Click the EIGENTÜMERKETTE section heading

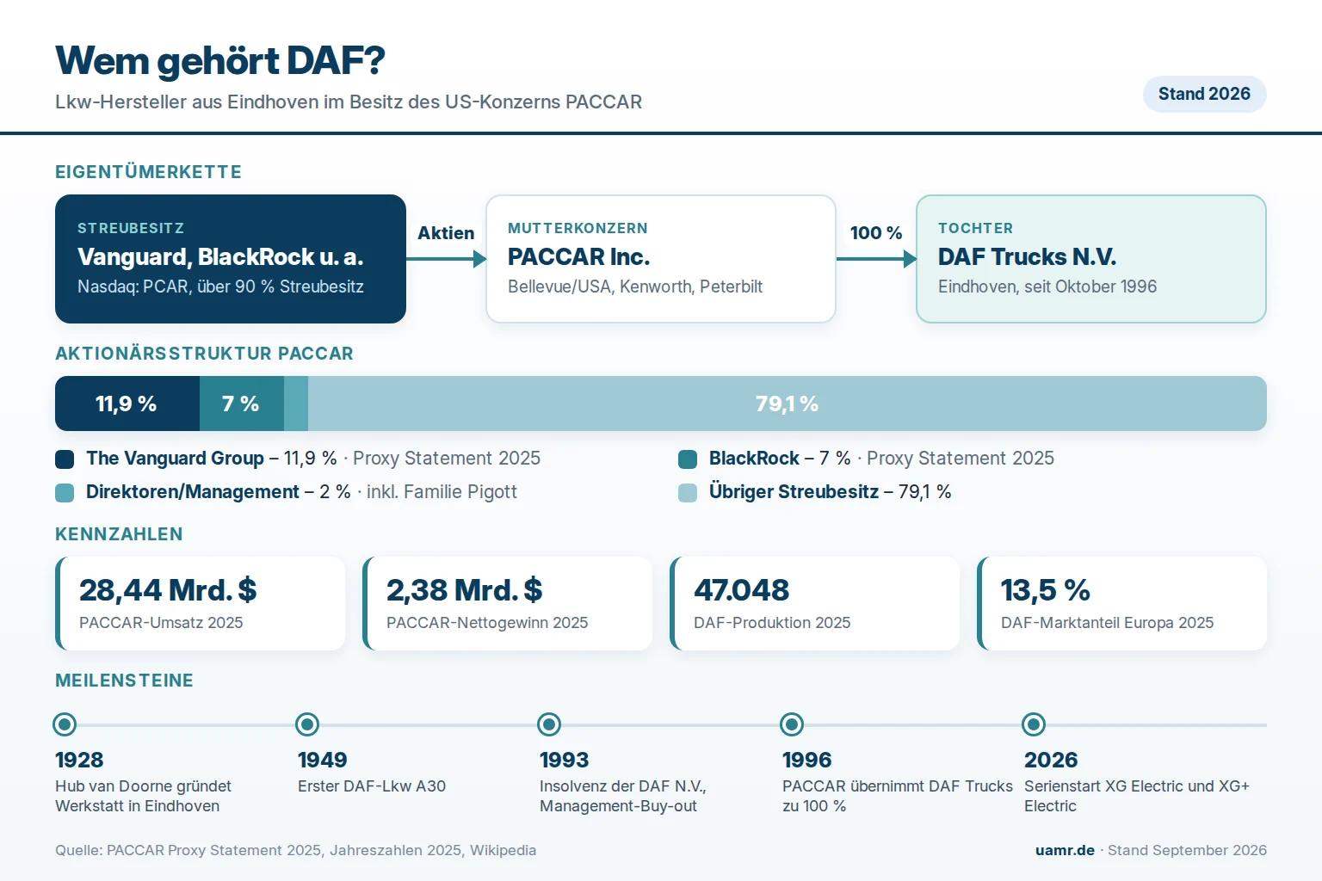coord(148,172)
